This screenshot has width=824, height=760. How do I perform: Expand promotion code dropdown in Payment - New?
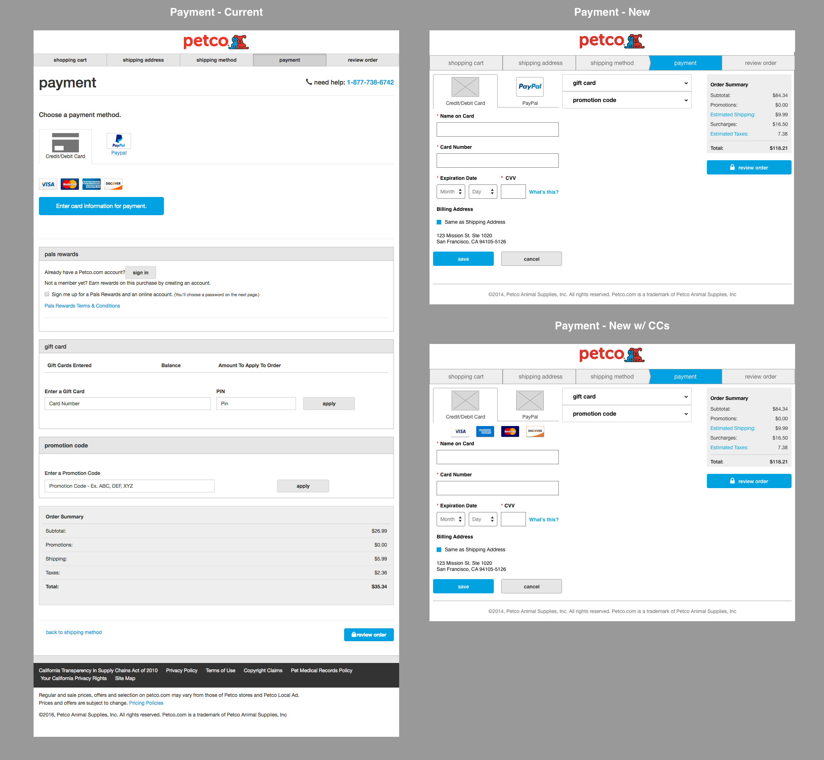click(x=627, y=100)
